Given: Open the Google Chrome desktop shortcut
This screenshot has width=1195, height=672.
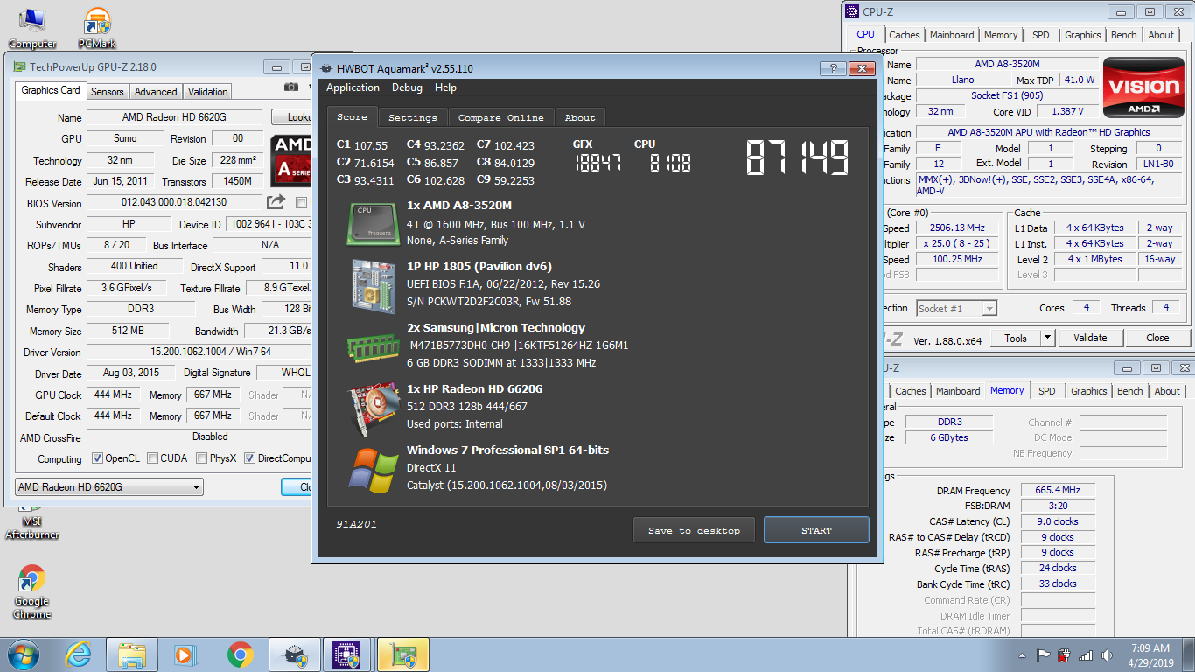Looking at the screenshot, I should (x=31, y=591).
